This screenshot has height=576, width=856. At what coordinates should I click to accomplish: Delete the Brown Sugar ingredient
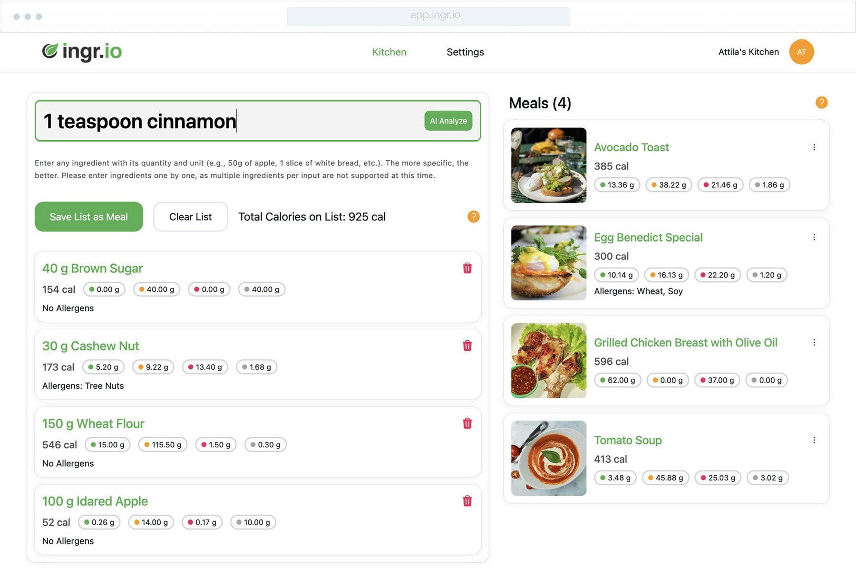pyautogui.click(x=467, y=268)
